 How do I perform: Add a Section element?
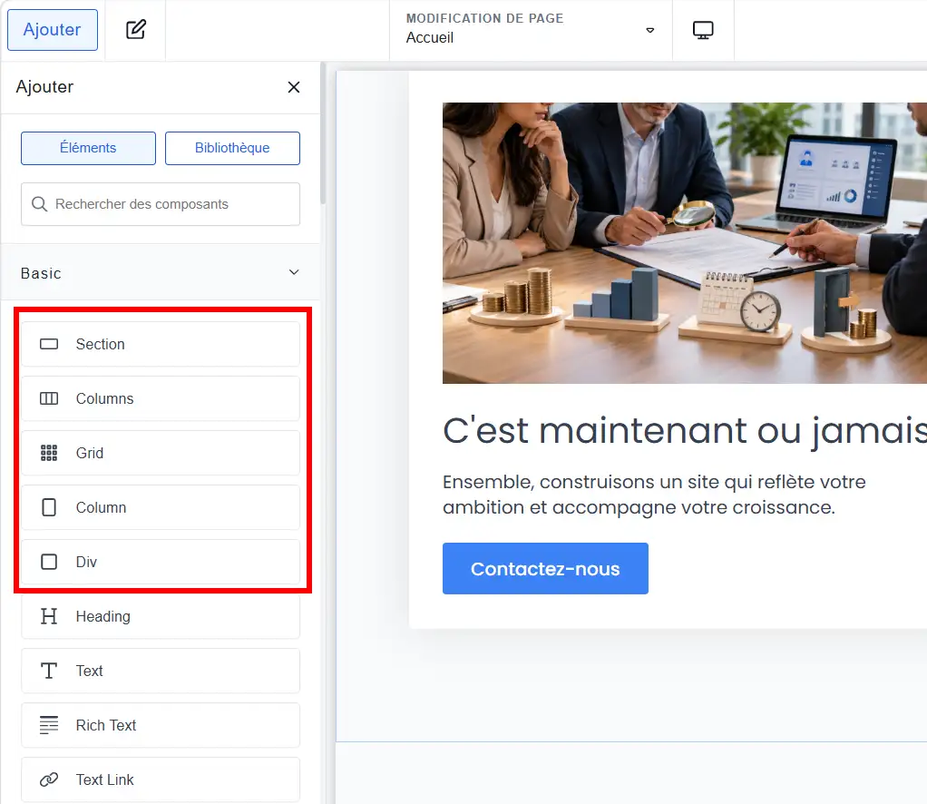click(x=161, y=344)
